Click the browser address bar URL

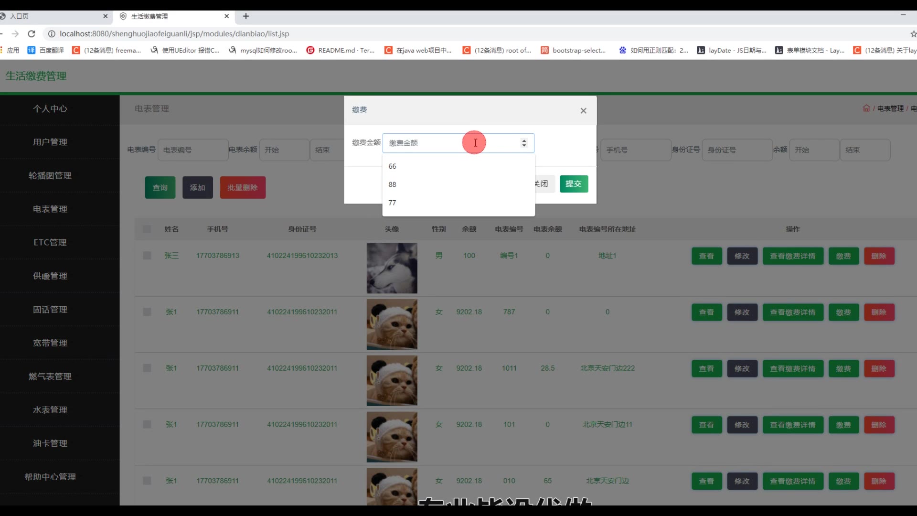(174, 34)
